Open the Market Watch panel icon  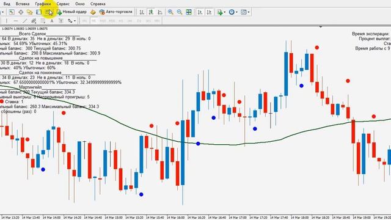[x=12, y=12]
